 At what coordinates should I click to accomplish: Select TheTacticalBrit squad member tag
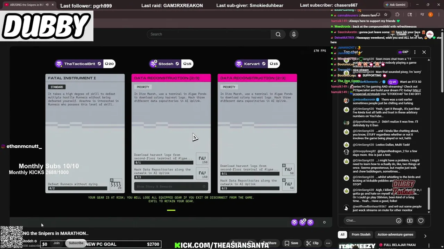85,64
